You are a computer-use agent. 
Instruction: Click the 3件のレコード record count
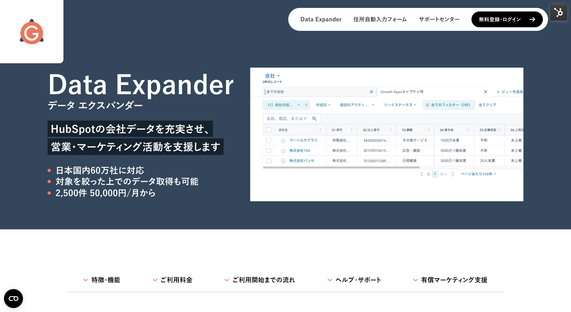(x=272, y=82)
